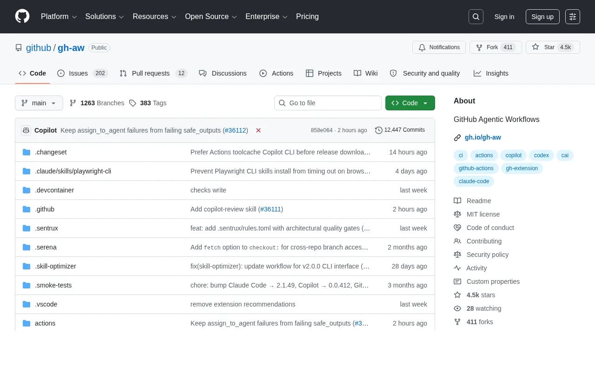Open the search magnifier icon in header
The width and height of the screenshot is (595, 371).
476,17
